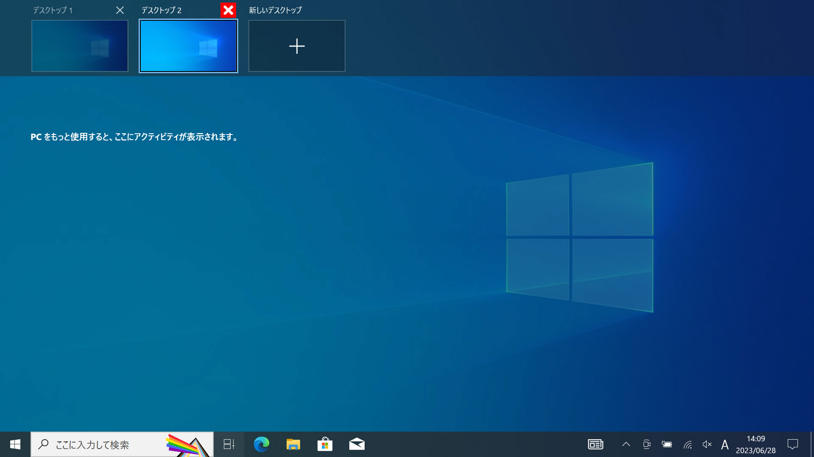The height and width of the screenshot is (457, 814).
Task: Click the Show desktop strip at the taskbar end
Action: click(x=812, y=444)
